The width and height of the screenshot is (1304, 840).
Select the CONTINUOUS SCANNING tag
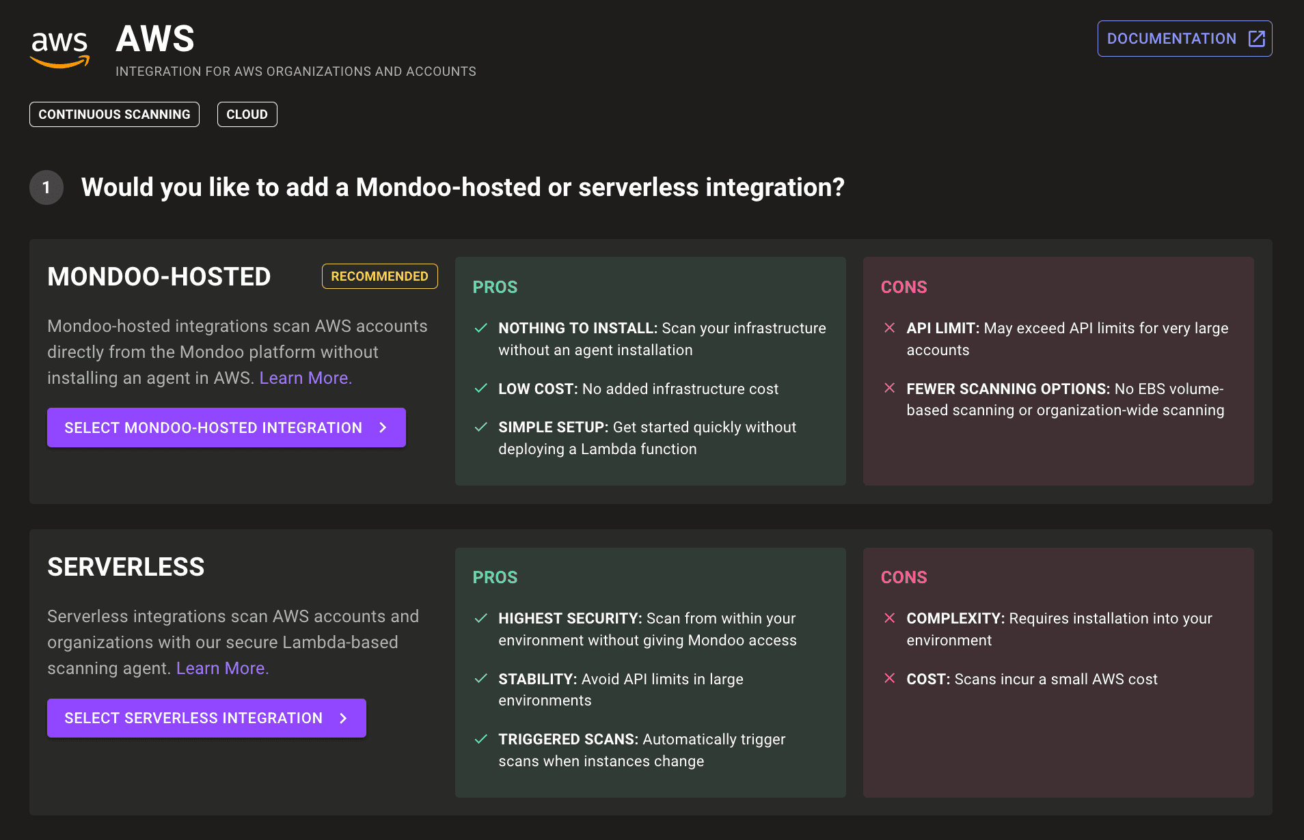[114, 114]
